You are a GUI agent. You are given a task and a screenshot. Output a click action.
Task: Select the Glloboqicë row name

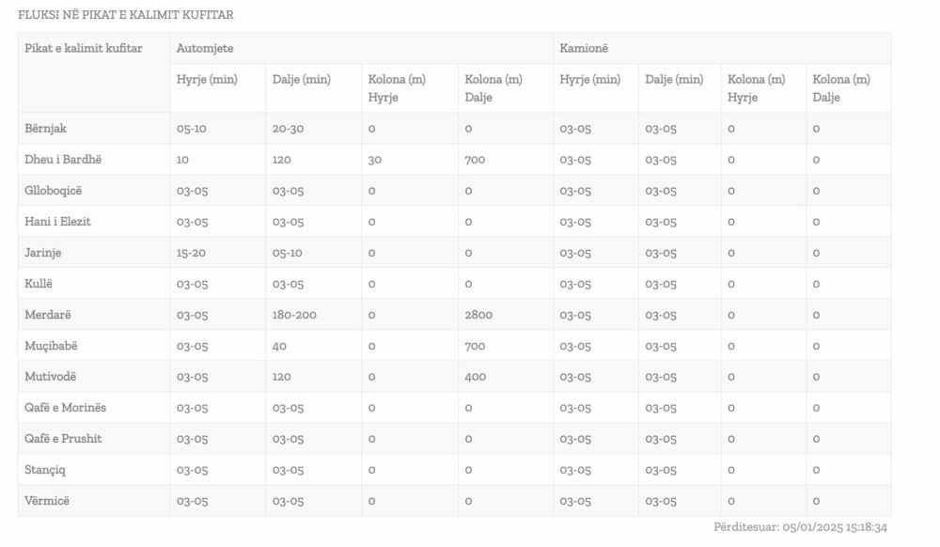coord(54,191)
